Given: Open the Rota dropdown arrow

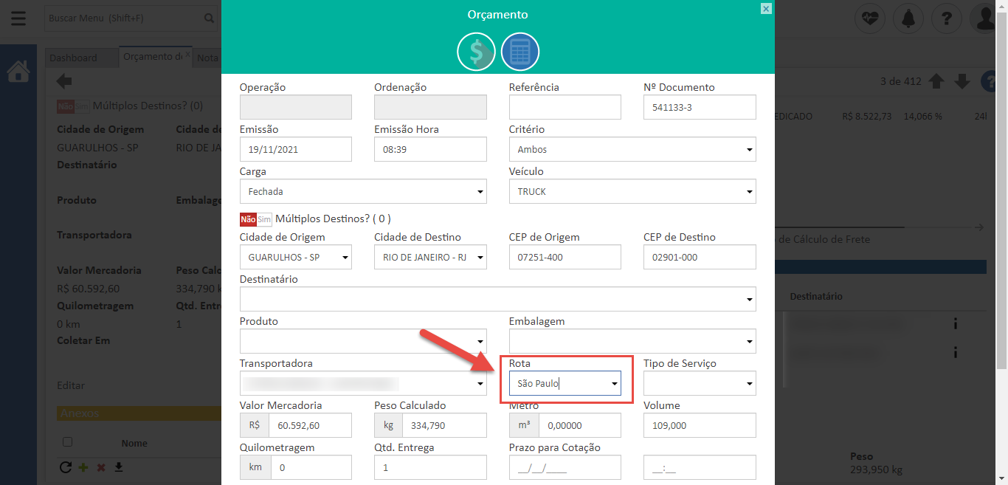Looking at the screenshot, I should point(614,384).
